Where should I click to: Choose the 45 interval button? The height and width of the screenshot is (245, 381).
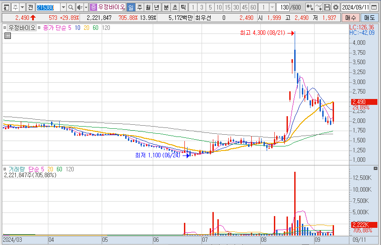(x=245, y=8)
